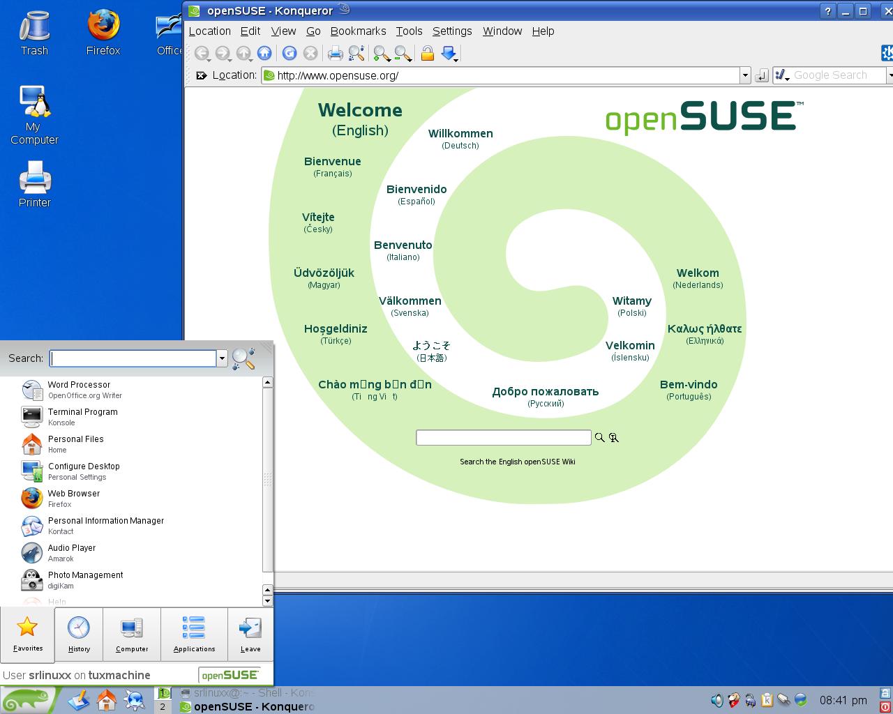Image resolution: width=893 pixels, height=714 pixels.
Task: Open the Location menu
Action: pyautogui.click(x=209, y=31)
